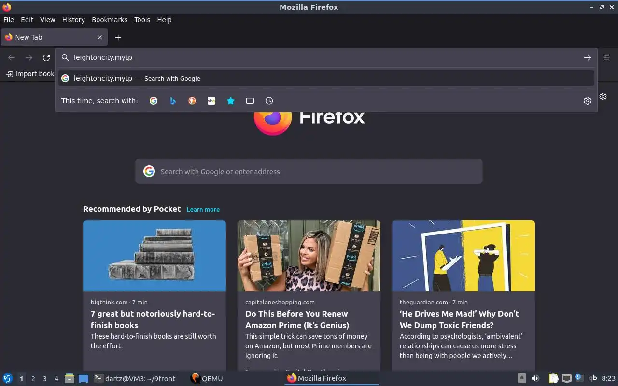The height and width of the screenshot is (386, 618).
Task: Click Import bookmarks toolbar button
Action: pyautogui.click(x=30, y=74)
